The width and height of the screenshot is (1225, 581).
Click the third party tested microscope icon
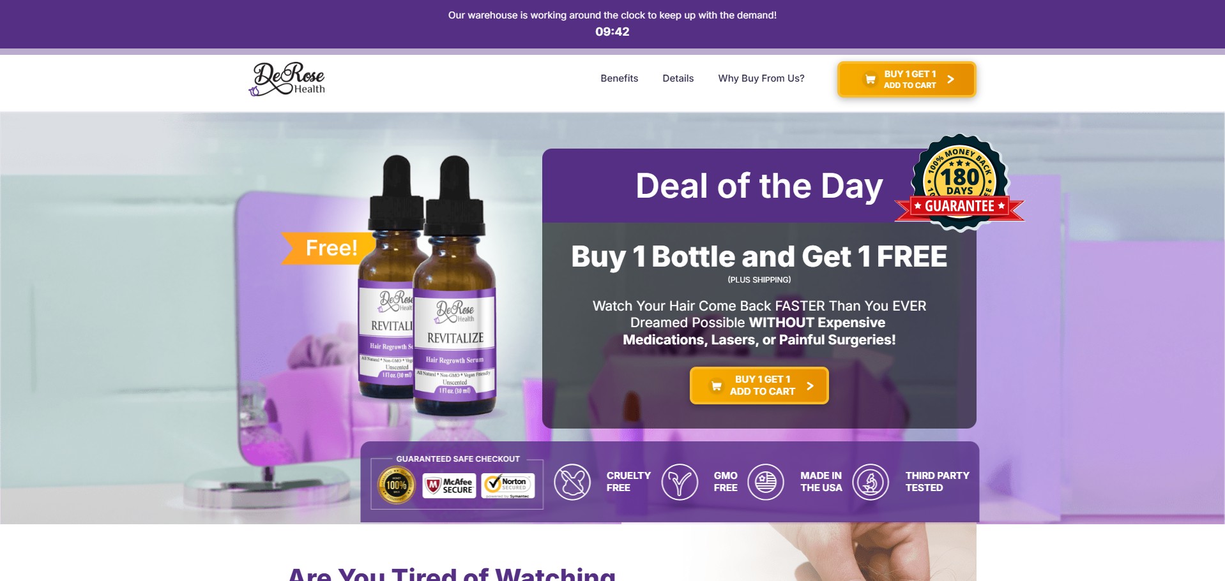871,482
